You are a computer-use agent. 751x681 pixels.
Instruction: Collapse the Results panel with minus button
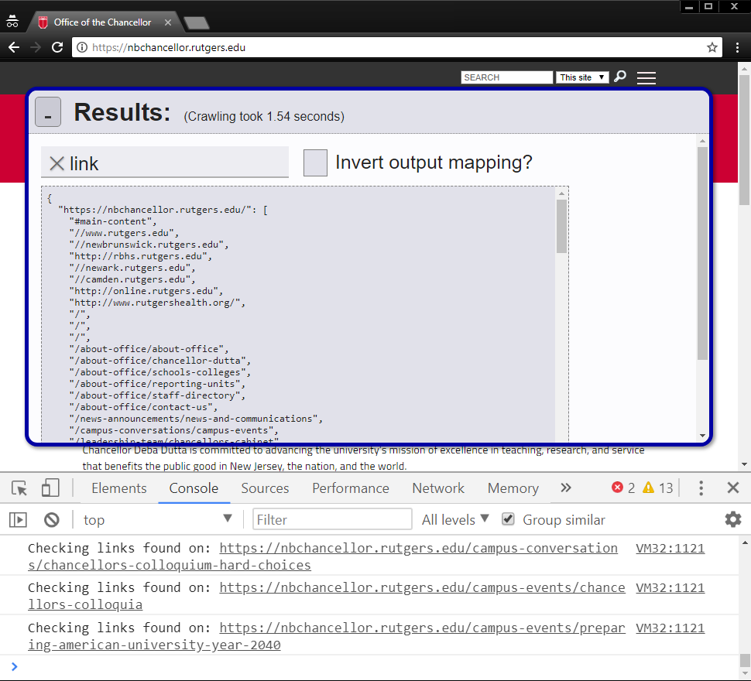[48, 112]
